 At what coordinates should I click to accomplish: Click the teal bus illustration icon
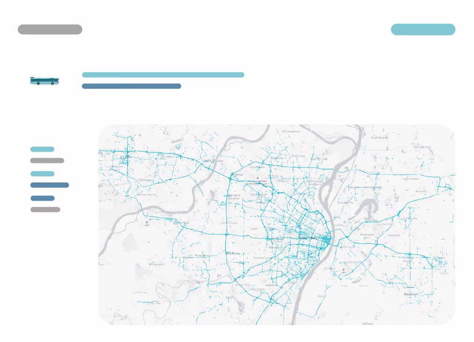pos(44,80)
